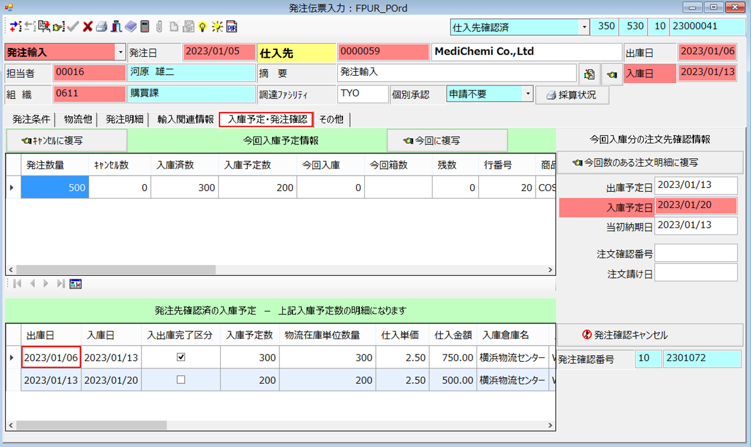The height and width of the screenshot is (447, 751).
Task: Open the 輸入関連情報 tab
Action: tap(185, 119)
